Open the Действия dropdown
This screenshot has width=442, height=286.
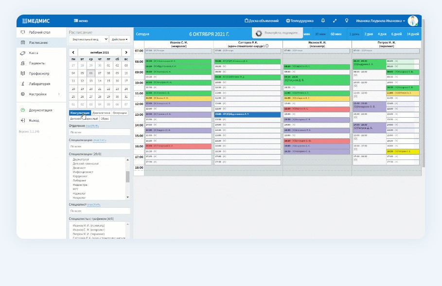pyautogui.click(x=120, y=39)
